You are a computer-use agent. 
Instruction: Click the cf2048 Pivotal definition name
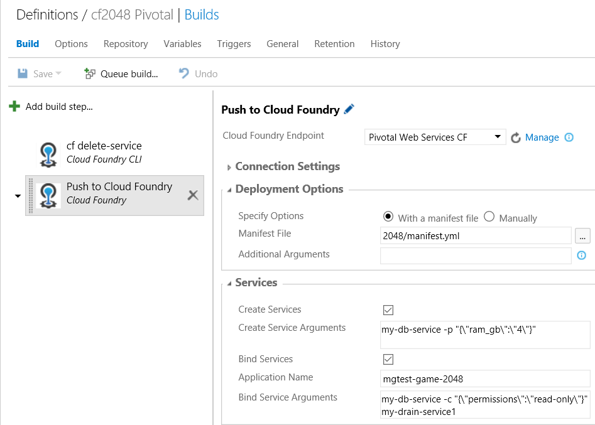point(132,15)
